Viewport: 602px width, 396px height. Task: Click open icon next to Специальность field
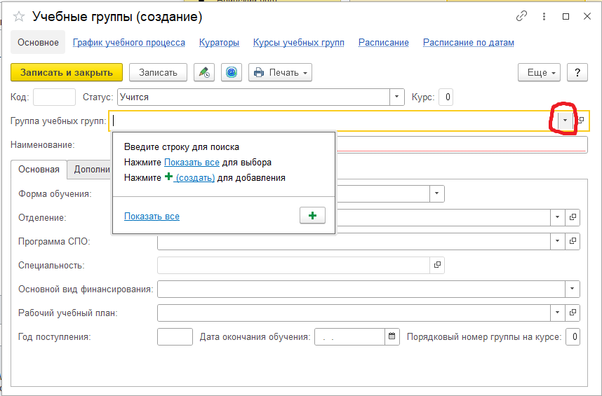pos(437,265)
